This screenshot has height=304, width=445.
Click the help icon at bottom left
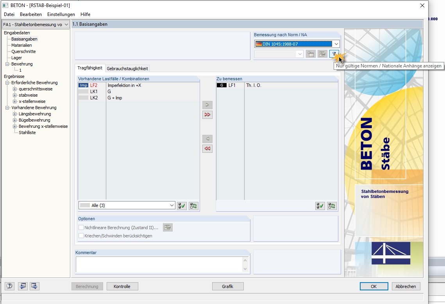9,286
